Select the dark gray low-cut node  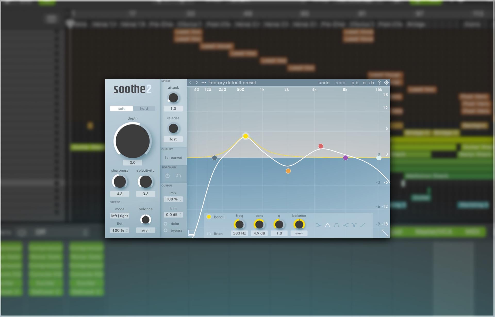[214, 158]
